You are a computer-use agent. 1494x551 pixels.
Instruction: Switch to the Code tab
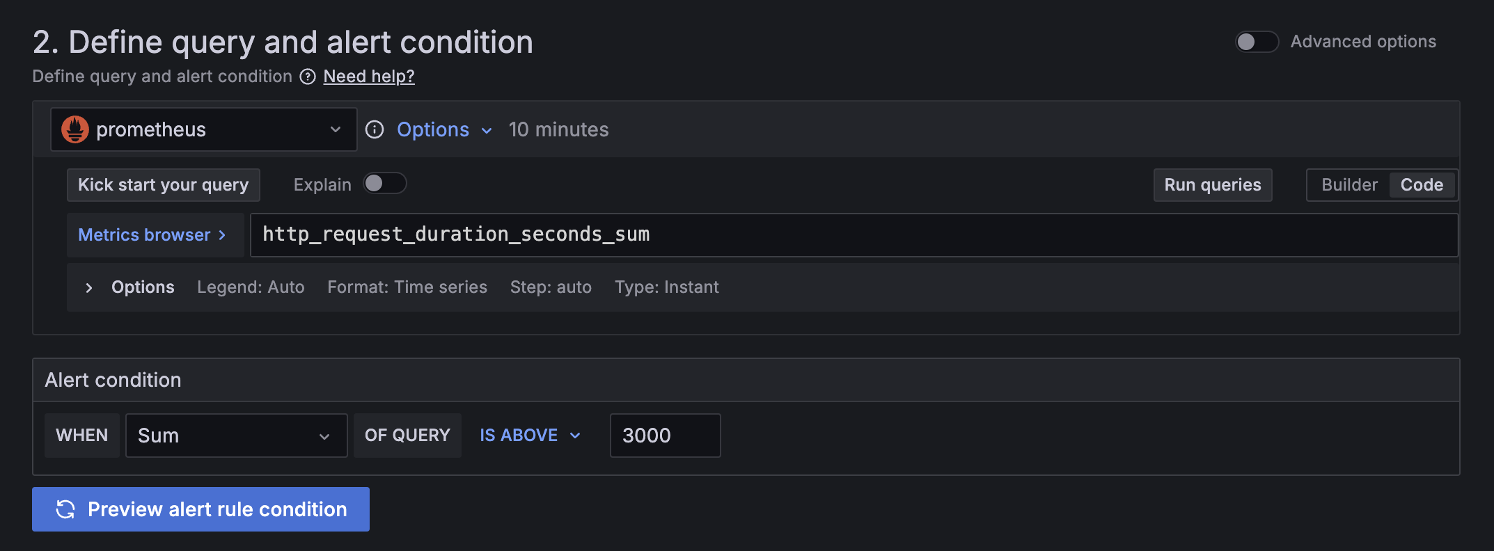[1422, 184]
